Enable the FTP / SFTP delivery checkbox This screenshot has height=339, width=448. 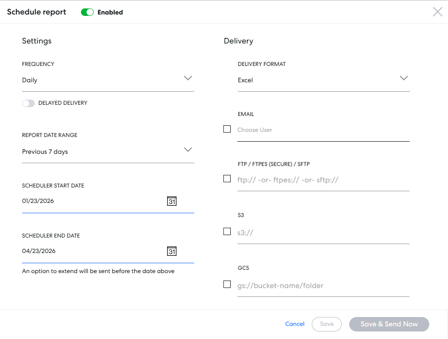click(x=227, y=179)
